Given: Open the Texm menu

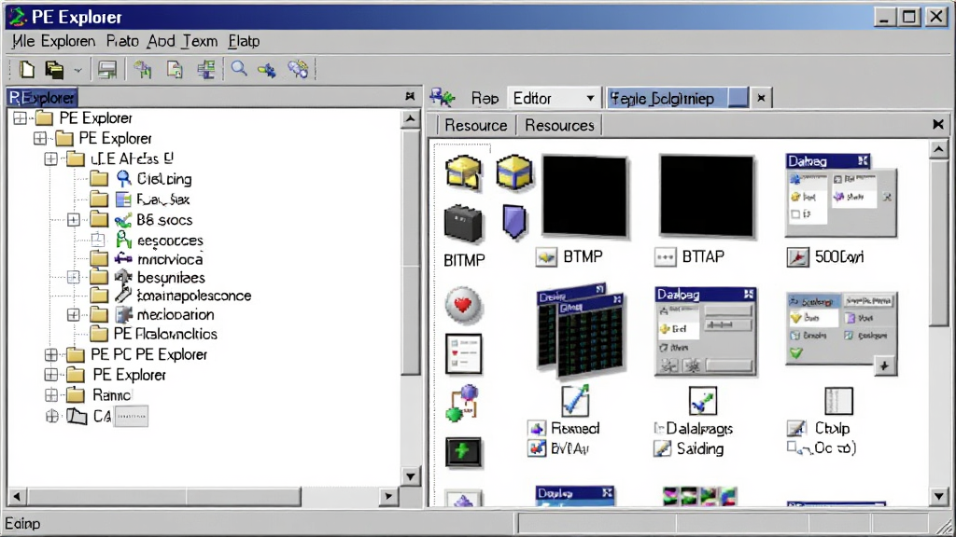Looking at the screenshot, I should [200, 41].
